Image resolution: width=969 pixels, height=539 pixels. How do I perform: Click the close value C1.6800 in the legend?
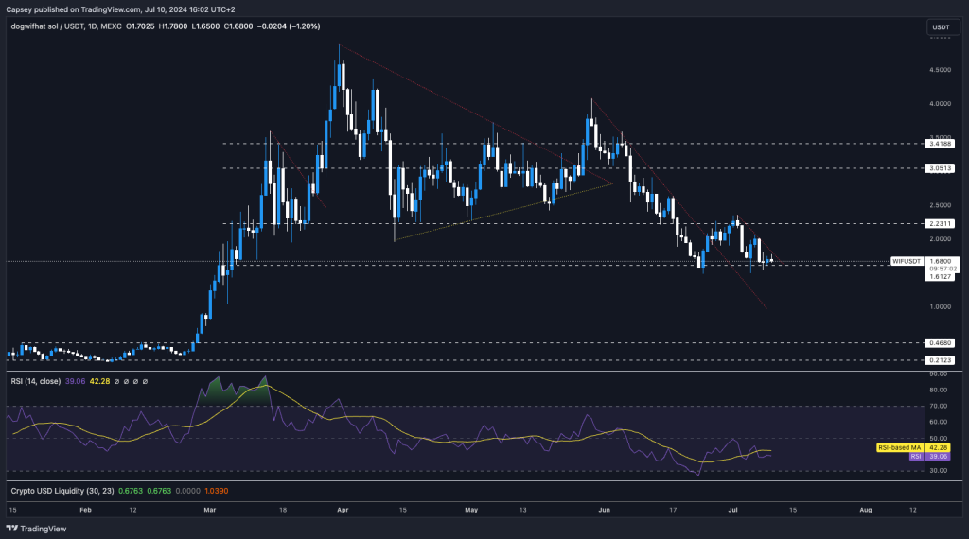point(238,26)
